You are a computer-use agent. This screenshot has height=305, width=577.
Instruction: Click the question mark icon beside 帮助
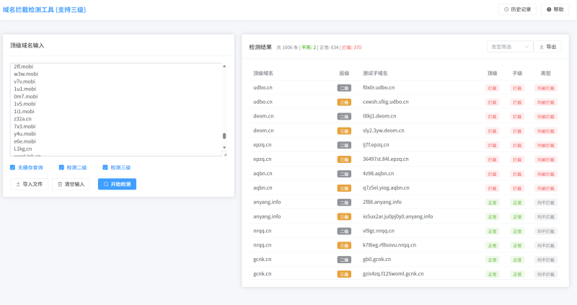(548, 9)
